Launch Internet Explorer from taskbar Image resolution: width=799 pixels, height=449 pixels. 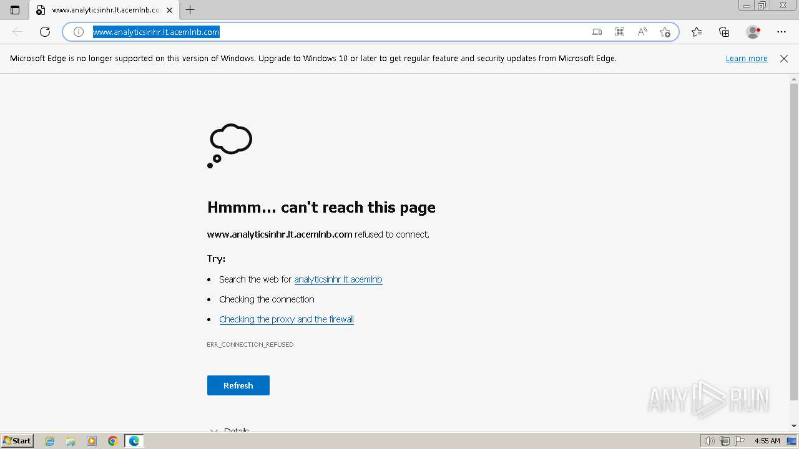[50, 441]
